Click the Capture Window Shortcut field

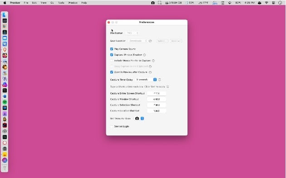[157, 99]
